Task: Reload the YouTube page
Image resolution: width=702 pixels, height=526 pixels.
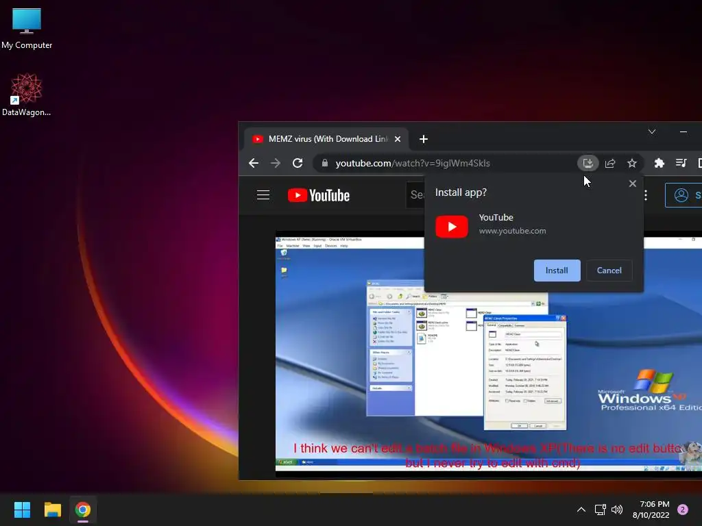Action: click(298, 163)
